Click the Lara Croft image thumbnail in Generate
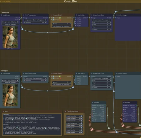 pos(10,37)
